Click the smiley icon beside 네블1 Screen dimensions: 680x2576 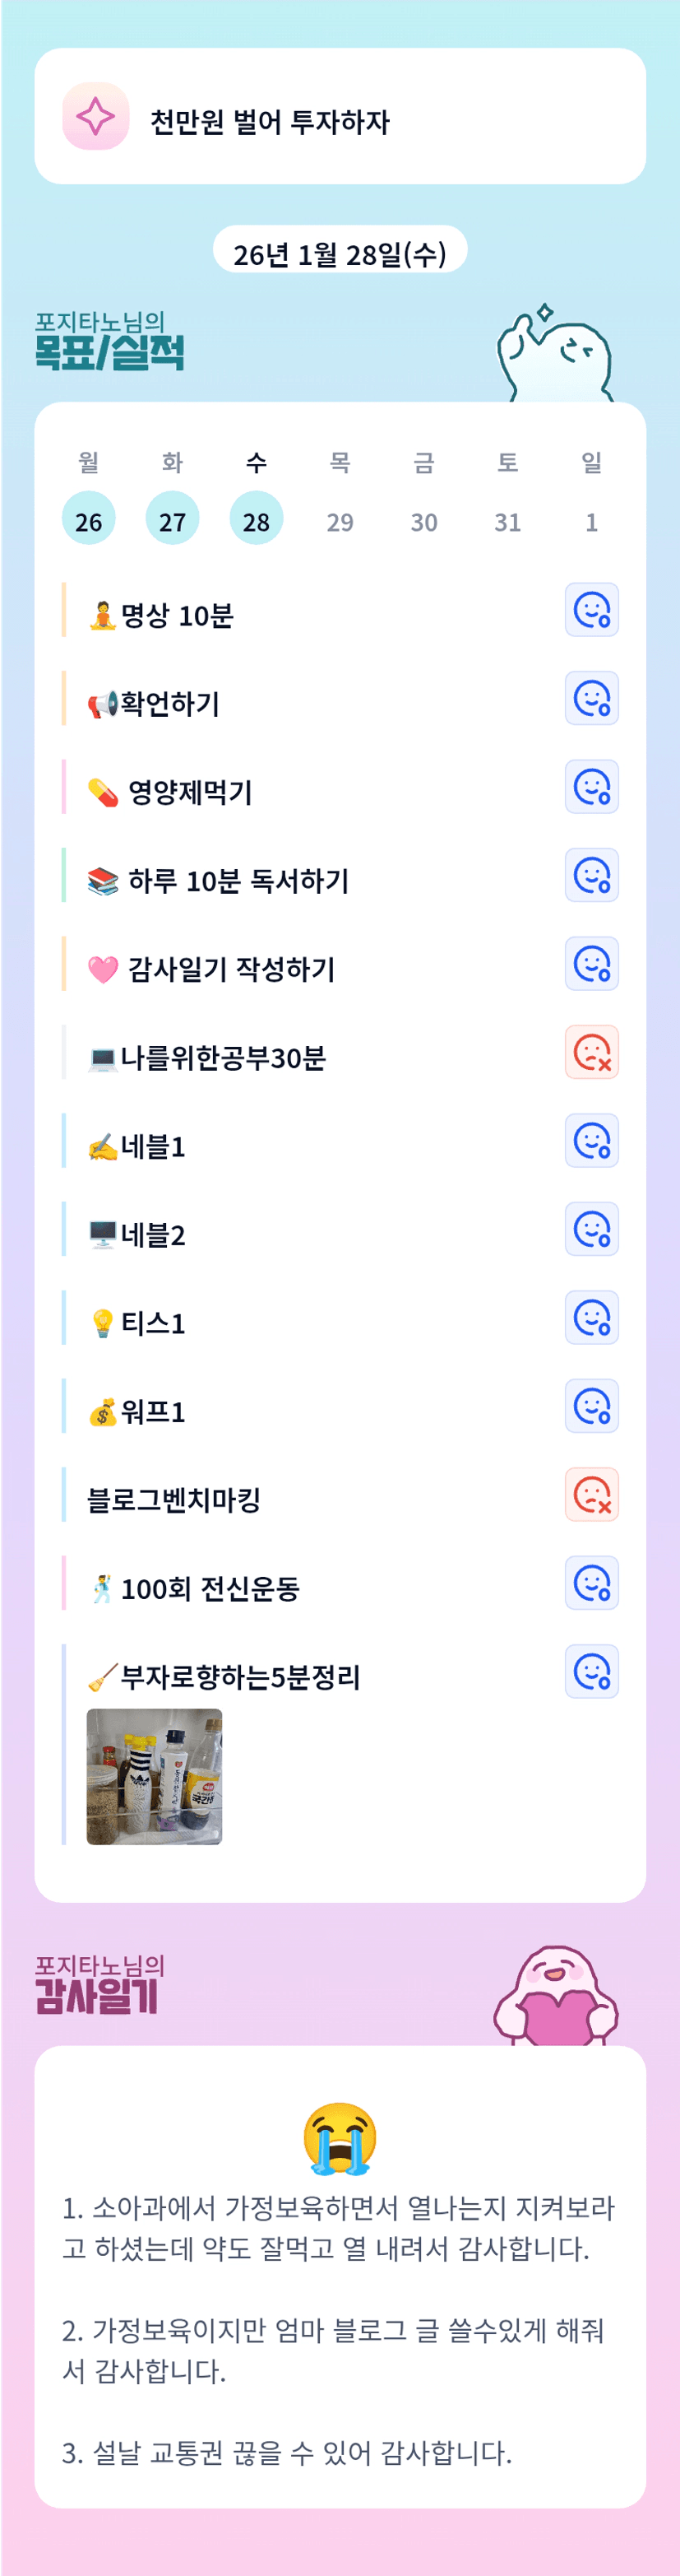pos(591,1141)
